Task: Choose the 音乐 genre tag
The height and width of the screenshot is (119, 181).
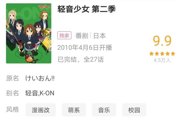Action: pos(104,110)
